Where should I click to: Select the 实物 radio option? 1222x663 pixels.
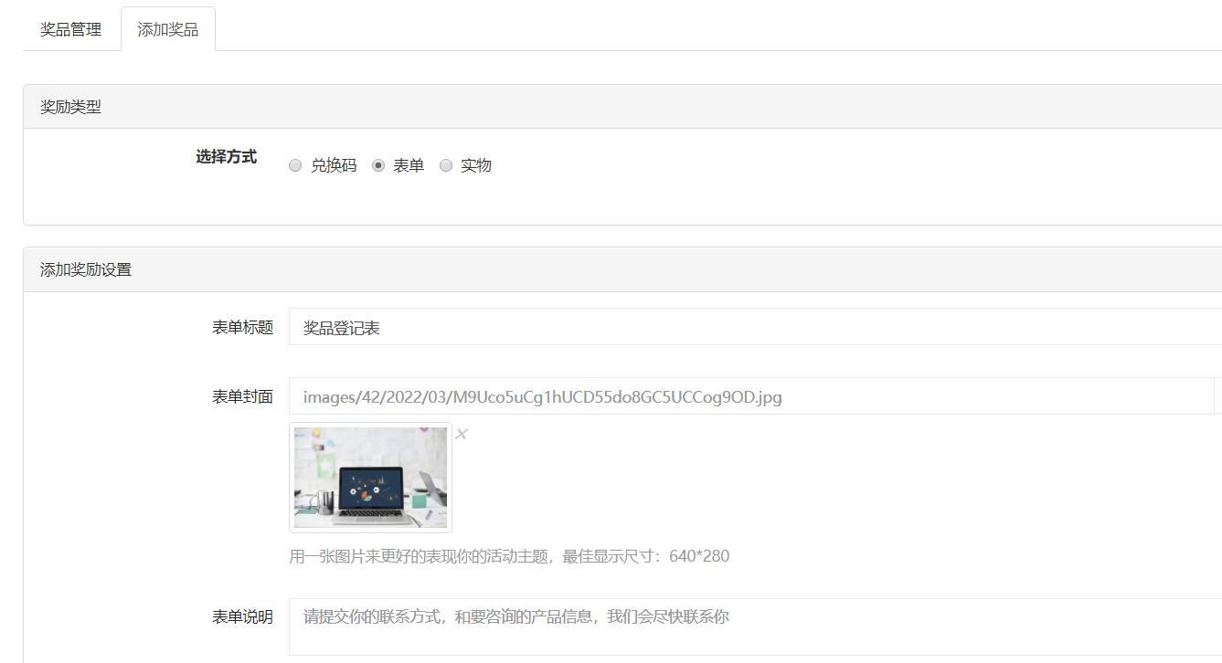446,166
